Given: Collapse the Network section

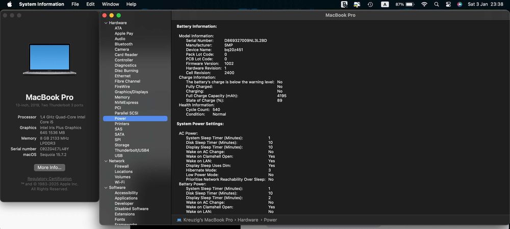Looking at the screenshot, I should (x=106, y=161).
